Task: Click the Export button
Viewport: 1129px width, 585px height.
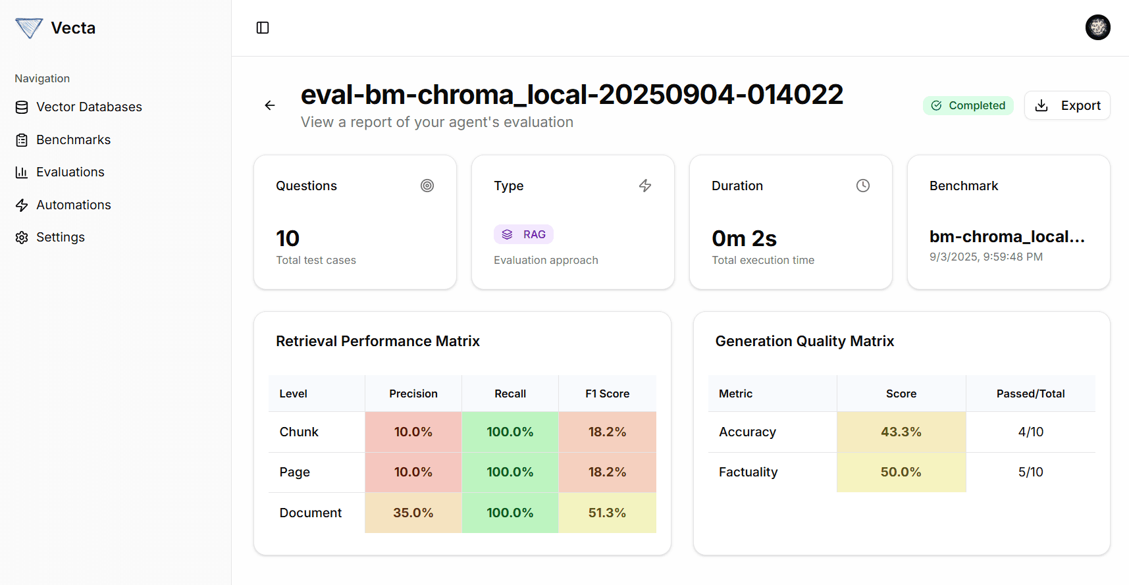Action: pos(1067,105)
